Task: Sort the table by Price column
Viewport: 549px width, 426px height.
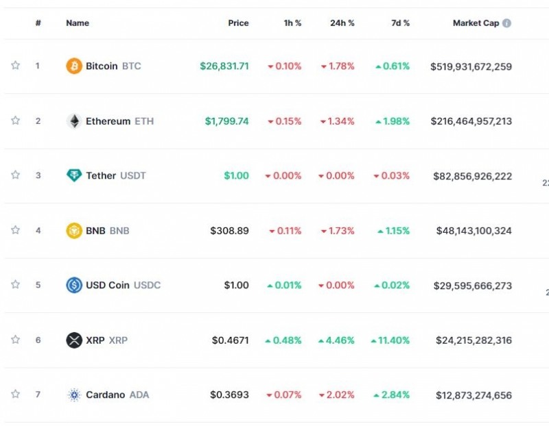Action: coord(238,23)
